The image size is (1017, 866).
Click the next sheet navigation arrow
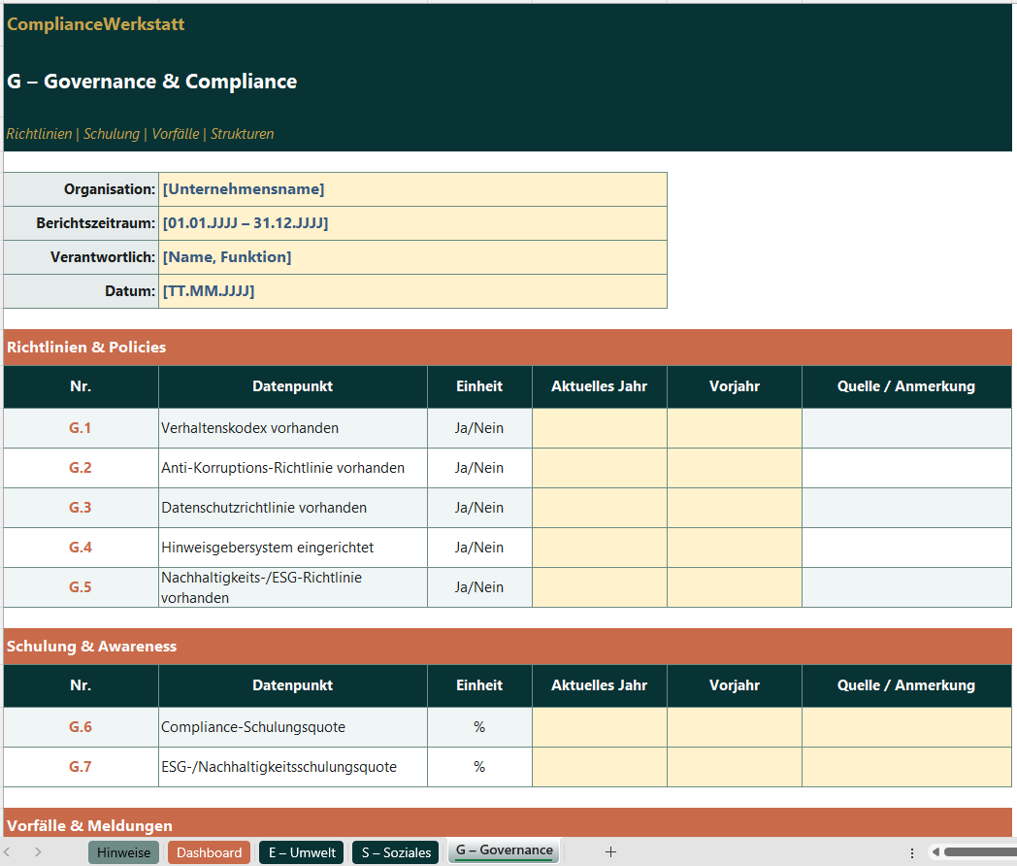tap(38, 852)
